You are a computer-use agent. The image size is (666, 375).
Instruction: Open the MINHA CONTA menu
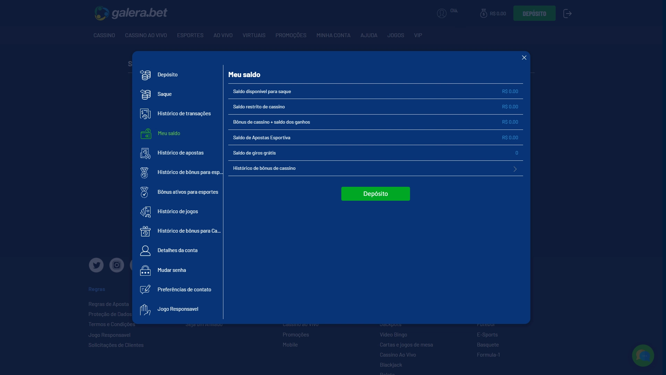[333, 35]
